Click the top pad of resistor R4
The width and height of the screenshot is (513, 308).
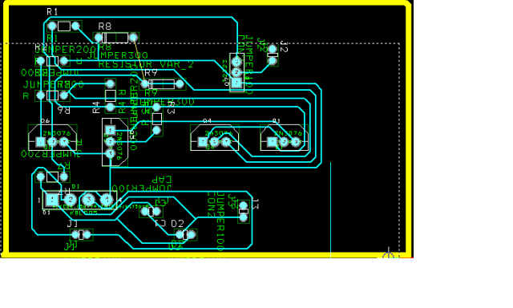click(x=111, y=83)
